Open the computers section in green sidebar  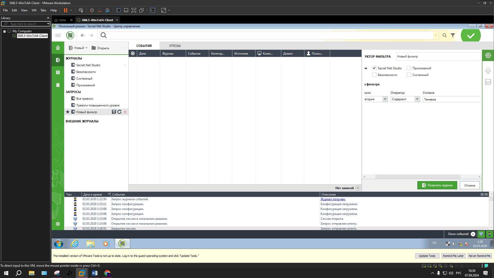[58, 48]
